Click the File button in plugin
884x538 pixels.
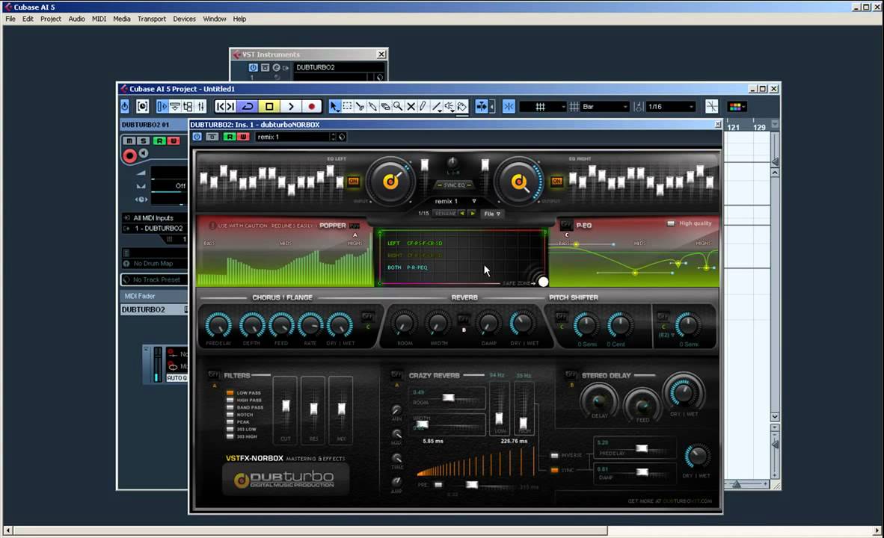pyautogui.click(x=491, y=214)
